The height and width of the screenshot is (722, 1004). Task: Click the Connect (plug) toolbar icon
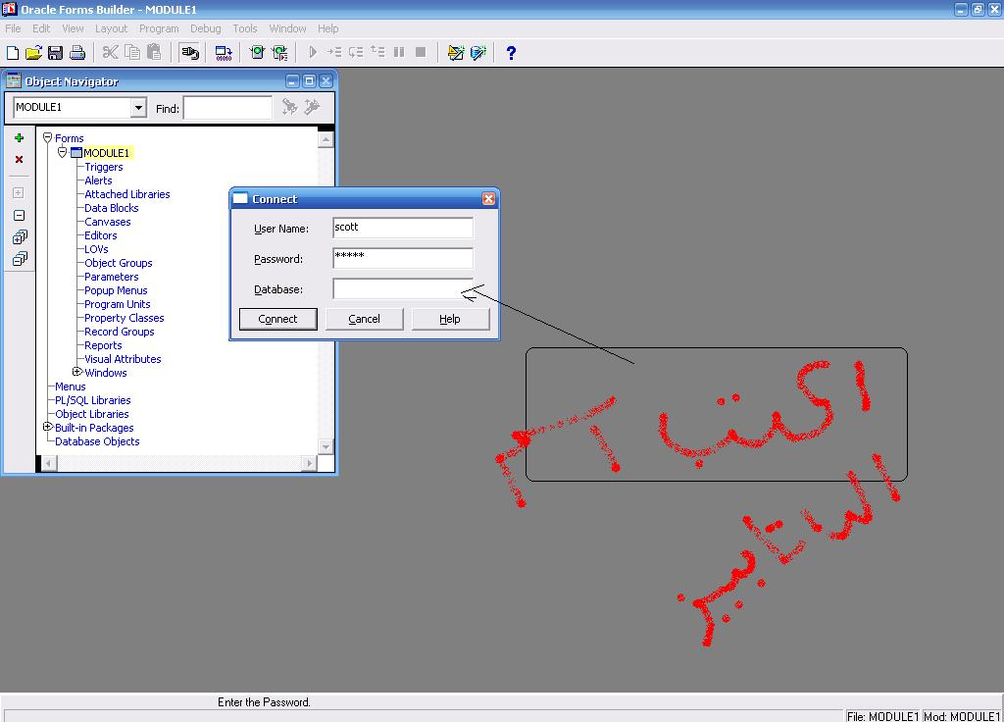189,53
